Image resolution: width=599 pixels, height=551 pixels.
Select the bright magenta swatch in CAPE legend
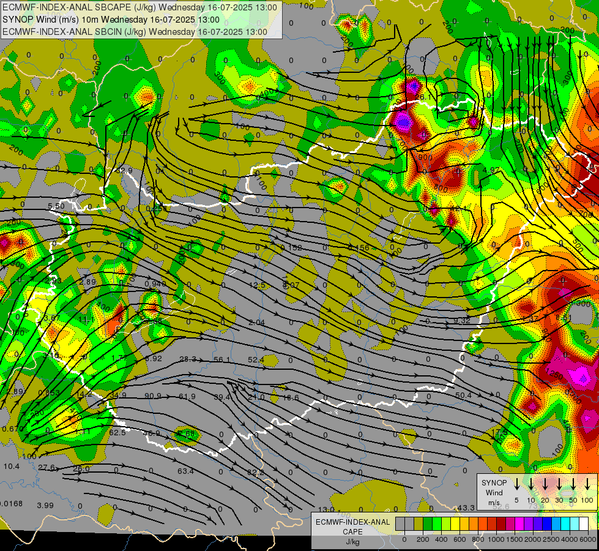(519, 524)
